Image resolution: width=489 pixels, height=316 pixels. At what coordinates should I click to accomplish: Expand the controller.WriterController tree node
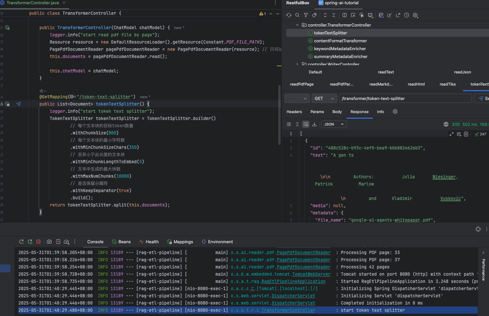coord(297,64)
